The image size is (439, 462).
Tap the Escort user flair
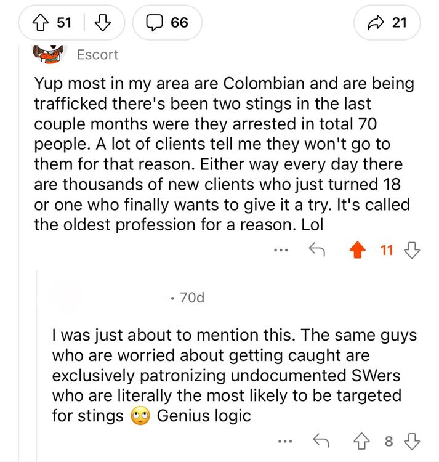pos(97,55)
